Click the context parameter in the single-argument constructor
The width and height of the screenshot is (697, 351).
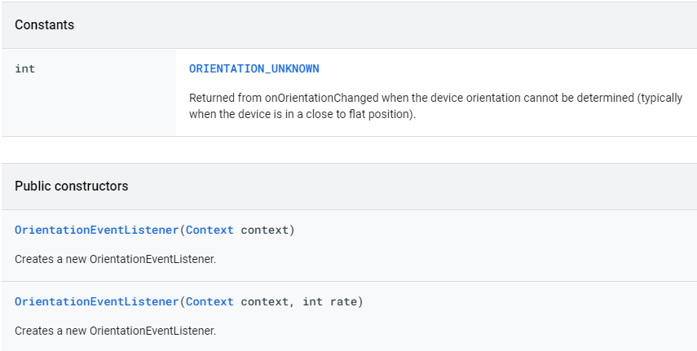point(265,230)
